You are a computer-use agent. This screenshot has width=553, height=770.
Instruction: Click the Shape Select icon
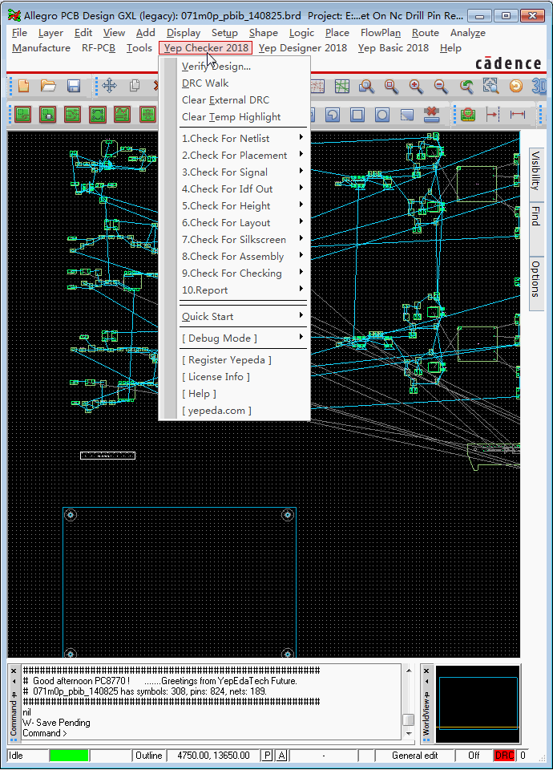click(x=407, y=115)
